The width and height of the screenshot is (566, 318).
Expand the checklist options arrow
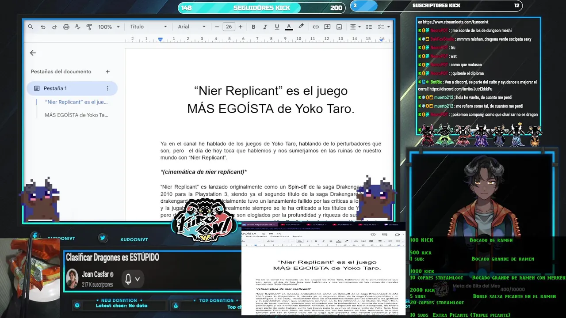coord(388,27)
